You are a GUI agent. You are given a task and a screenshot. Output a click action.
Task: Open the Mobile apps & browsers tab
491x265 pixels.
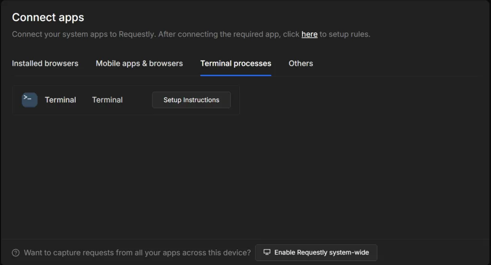(x=140, y=63)
